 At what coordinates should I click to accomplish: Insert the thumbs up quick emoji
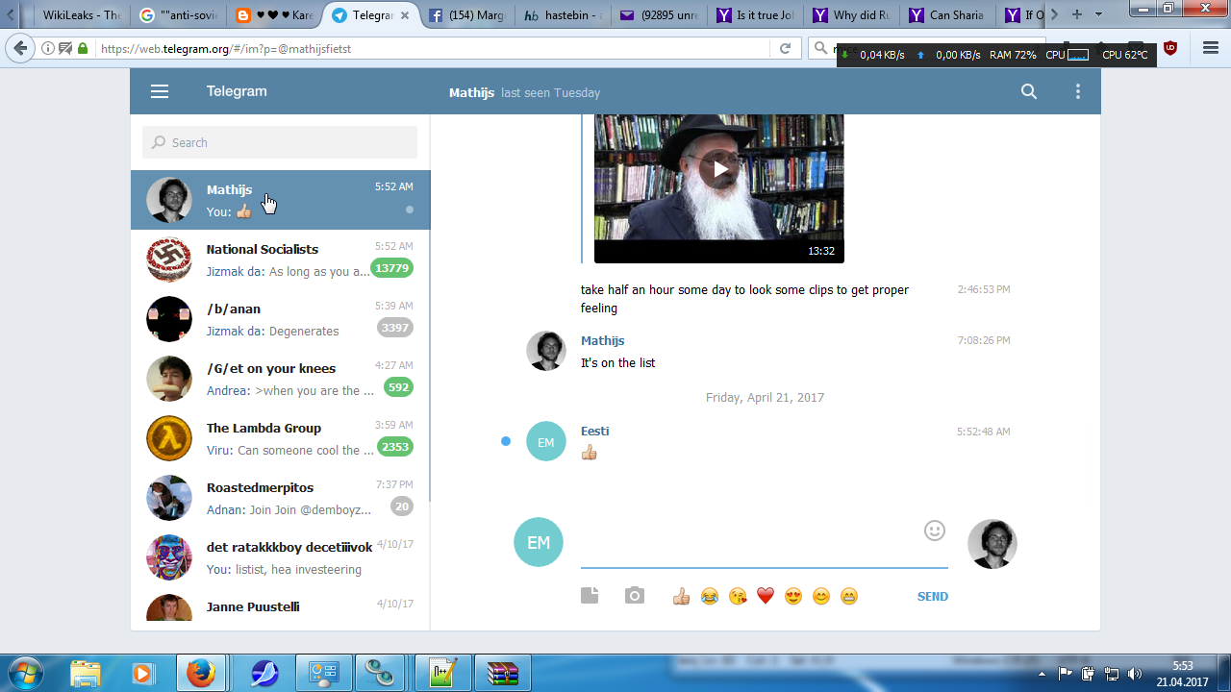pos(682,597)
